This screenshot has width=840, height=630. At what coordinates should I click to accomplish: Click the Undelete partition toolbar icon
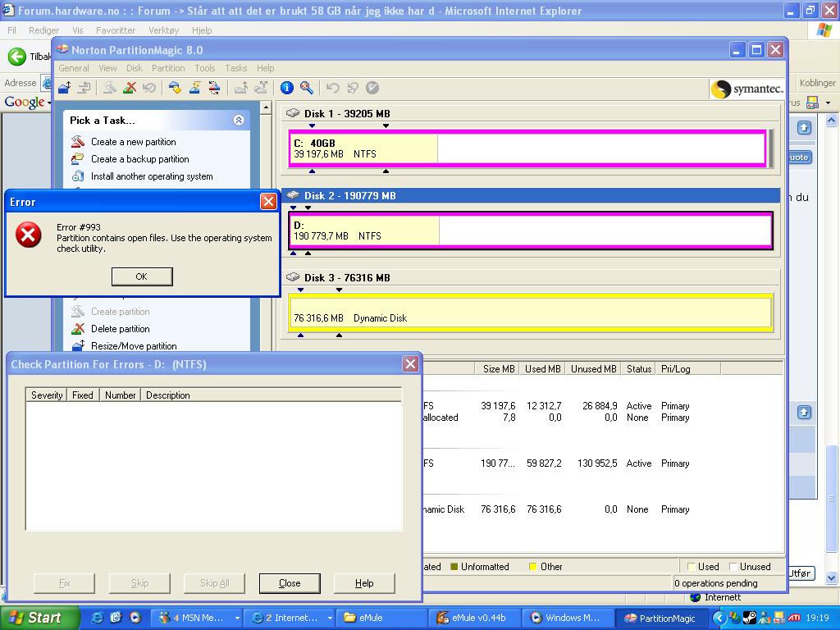(149, 87)
